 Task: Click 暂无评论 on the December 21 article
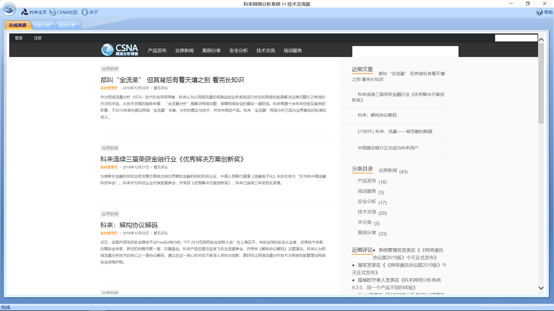[160, 167]
